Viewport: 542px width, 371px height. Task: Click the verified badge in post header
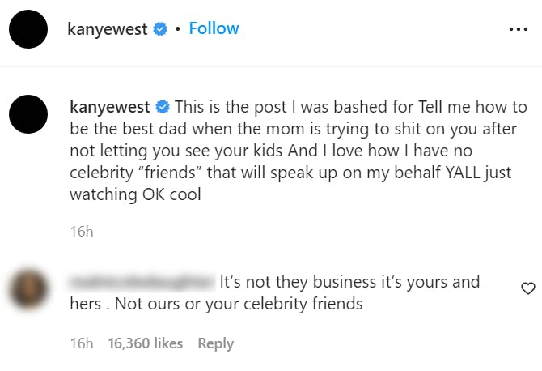point(161,29)
